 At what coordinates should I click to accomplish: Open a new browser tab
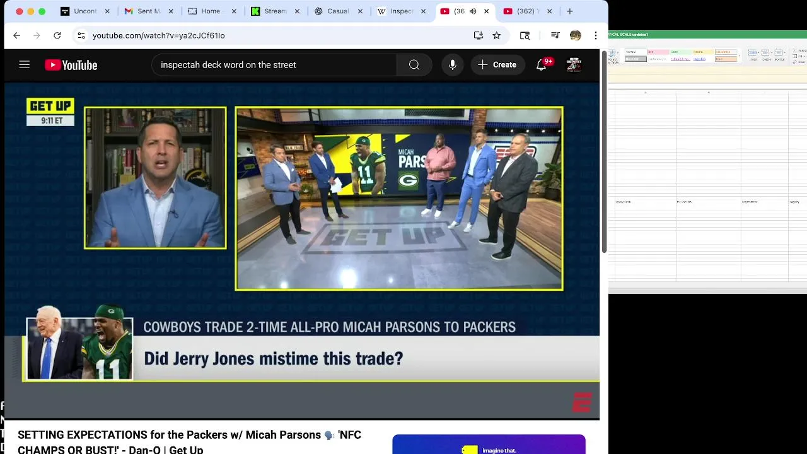point(570,11)
